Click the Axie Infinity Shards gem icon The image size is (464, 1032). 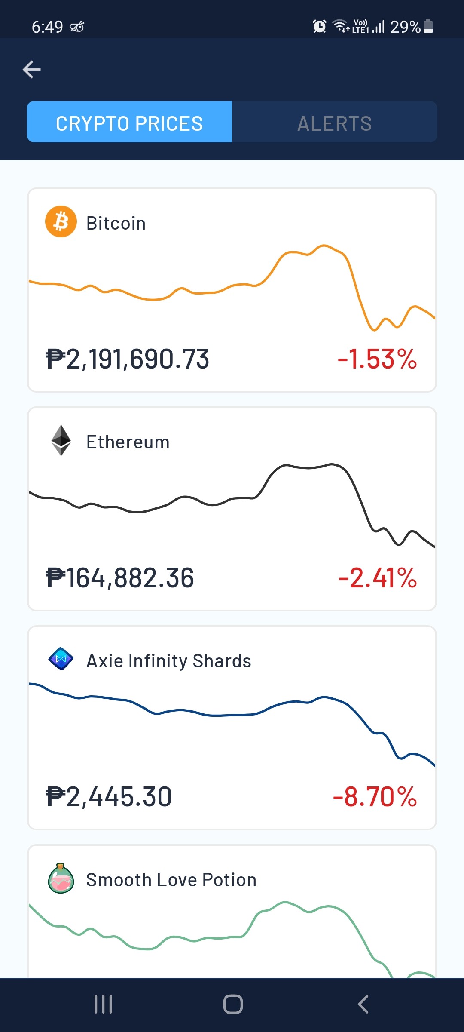pos(61,659)
